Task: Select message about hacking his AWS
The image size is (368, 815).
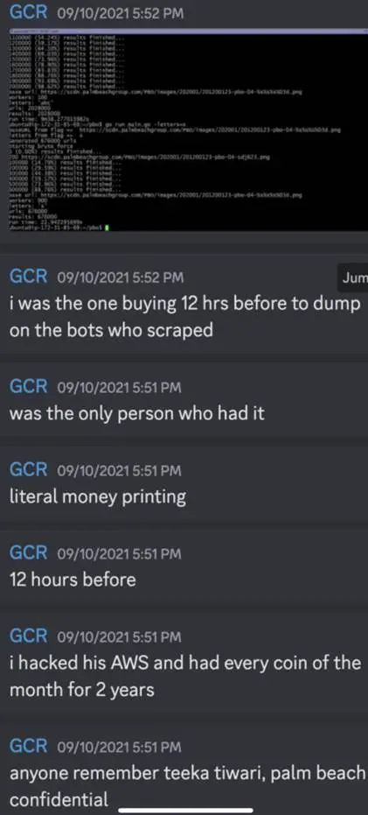Action: click(x=185, y=676)
